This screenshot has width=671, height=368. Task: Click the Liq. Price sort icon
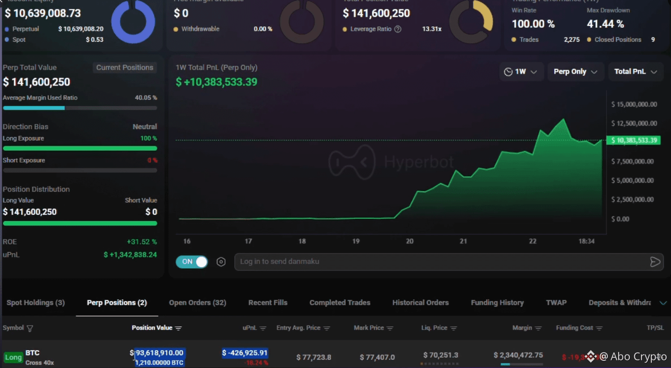[453, 328]
